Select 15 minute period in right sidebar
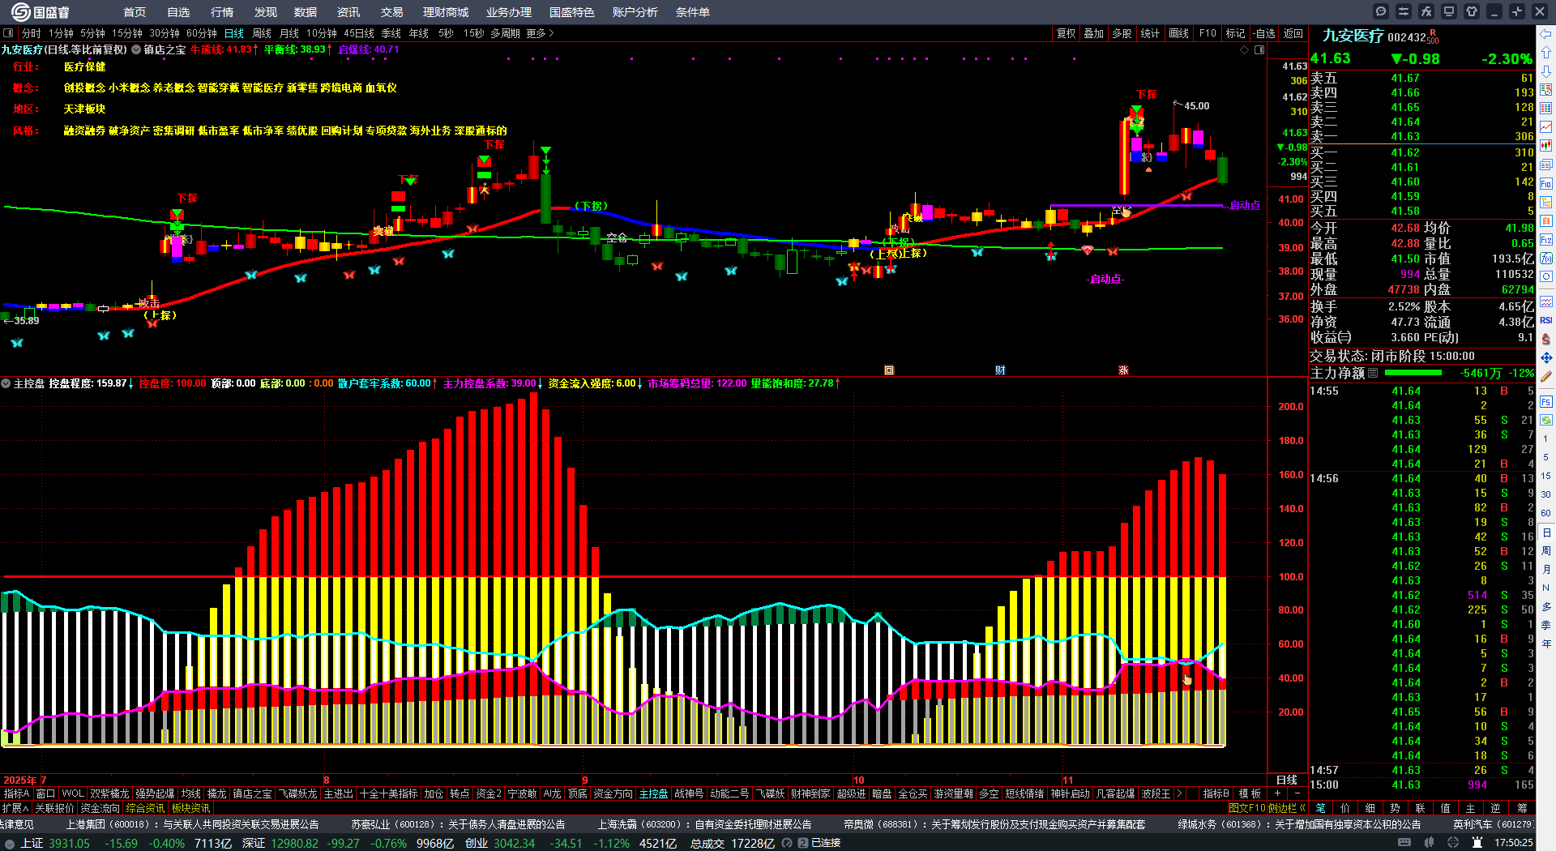Viewport: 1556px width, 851px height. point(1546,476)
